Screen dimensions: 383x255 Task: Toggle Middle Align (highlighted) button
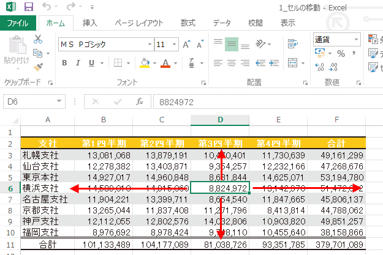231,44
